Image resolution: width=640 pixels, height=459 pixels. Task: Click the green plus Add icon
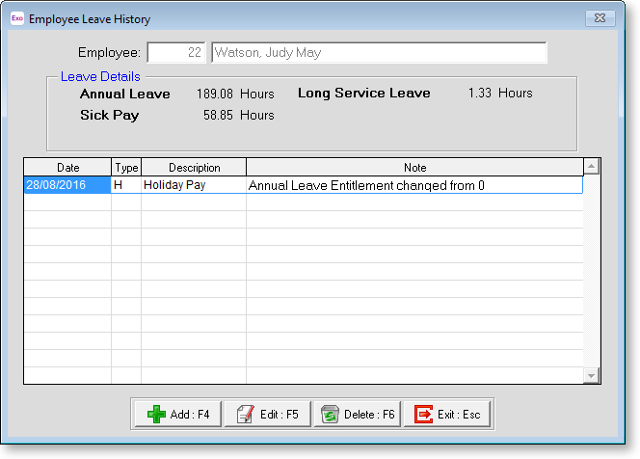156,414
